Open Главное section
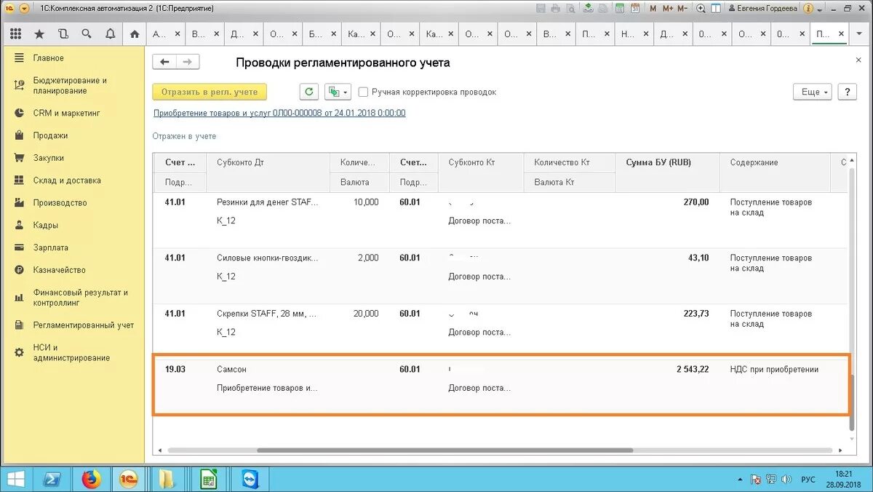The image size is (873, 492). point(48,58)
